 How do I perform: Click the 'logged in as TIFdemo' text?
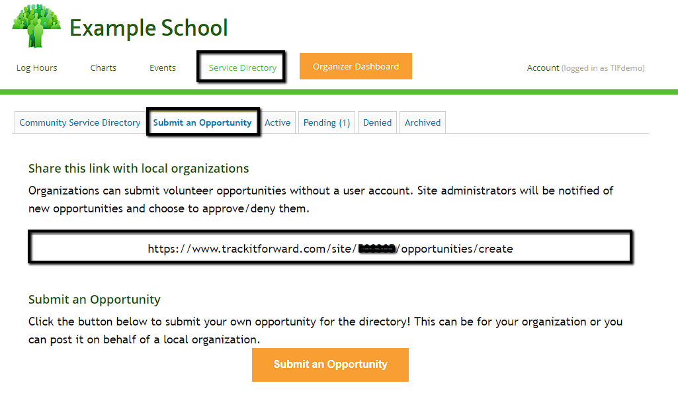coord(603,67)
